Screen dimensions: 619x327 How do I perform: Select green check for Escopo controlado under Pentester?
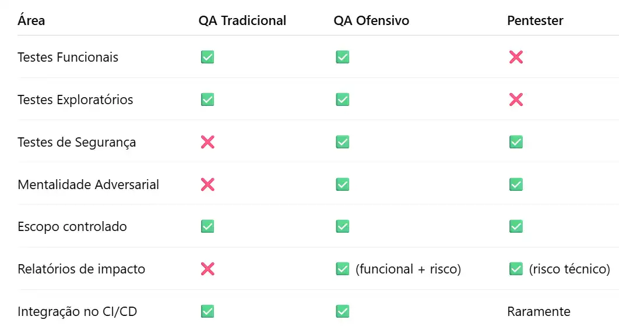(x=516, y=226)
